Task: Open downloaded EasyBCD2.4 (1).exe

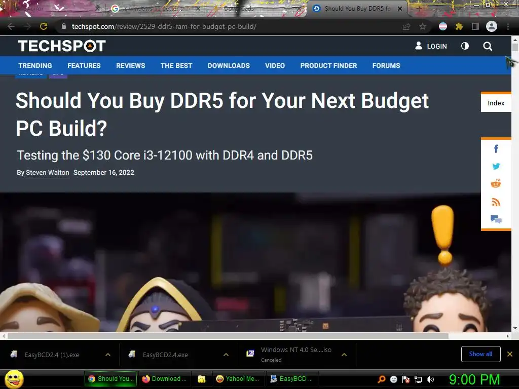Action: point(52,355)
